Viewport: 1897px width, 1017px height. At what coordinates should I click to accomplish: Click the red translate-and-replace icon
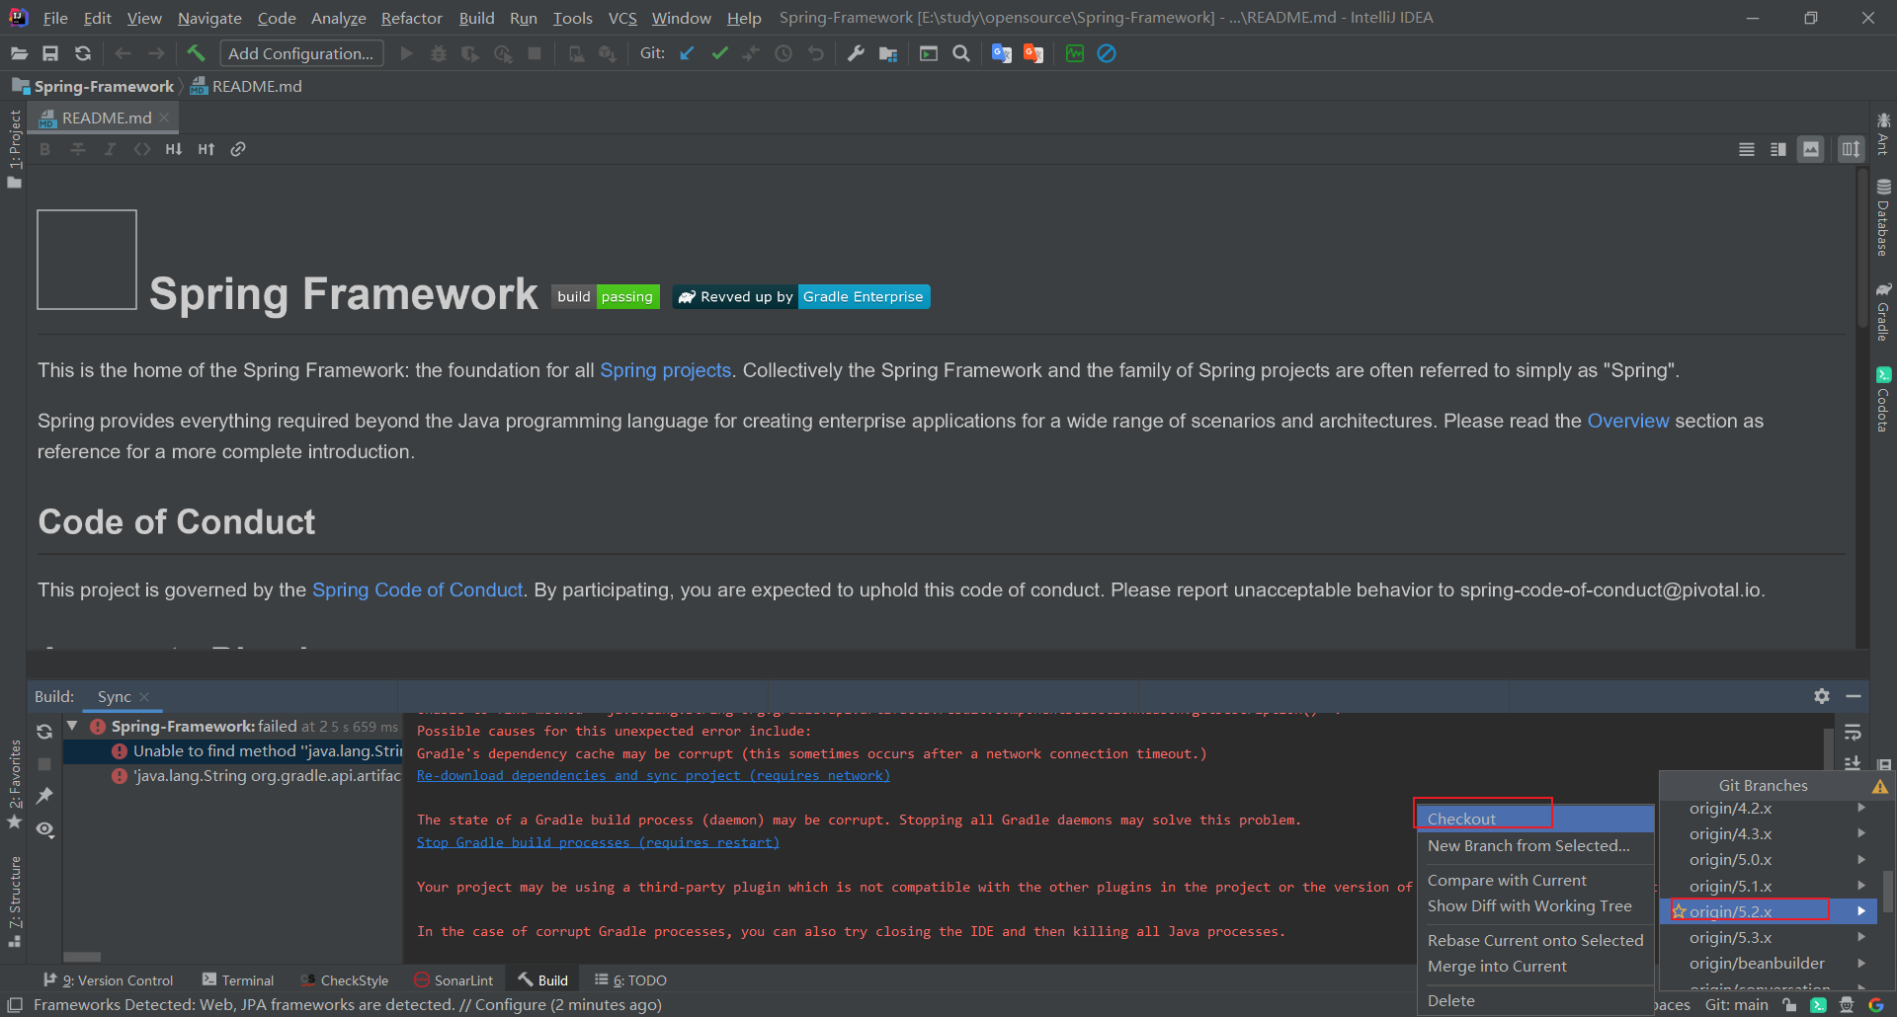tap(1033, 53)
